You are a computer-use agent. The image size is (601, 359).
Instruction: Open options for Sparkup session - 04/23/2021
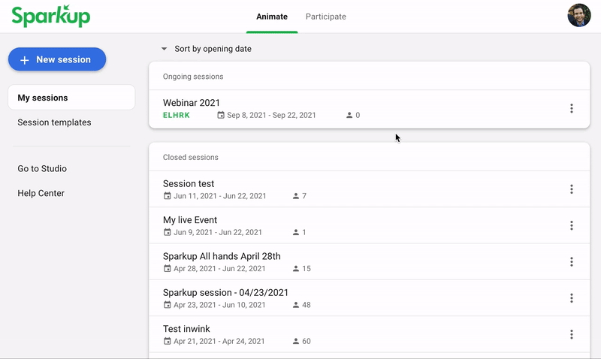tap(571, 298)
